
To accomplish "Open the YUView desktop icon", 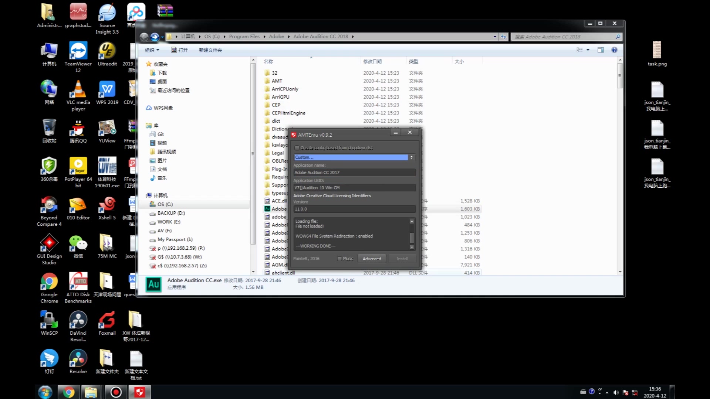I will pyautogui.click(x=107, y=131).
